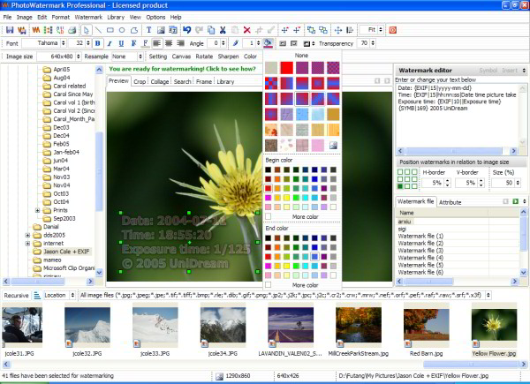Select the line drawing tool
The image size is (530, 384).
tap(98, 30)
